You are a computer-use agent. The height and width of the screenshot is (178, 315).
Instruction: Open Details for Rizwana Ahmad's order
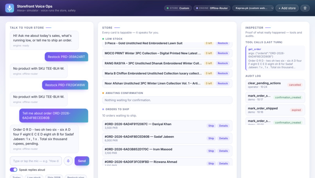(x=224, y=163)
